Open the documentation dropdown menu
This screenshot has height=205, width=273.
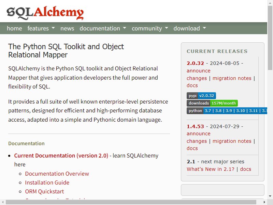pos(103,28)
